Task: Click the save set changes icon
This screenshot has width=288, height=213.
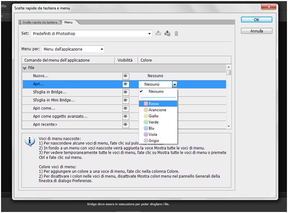Action: pos(158,33)
